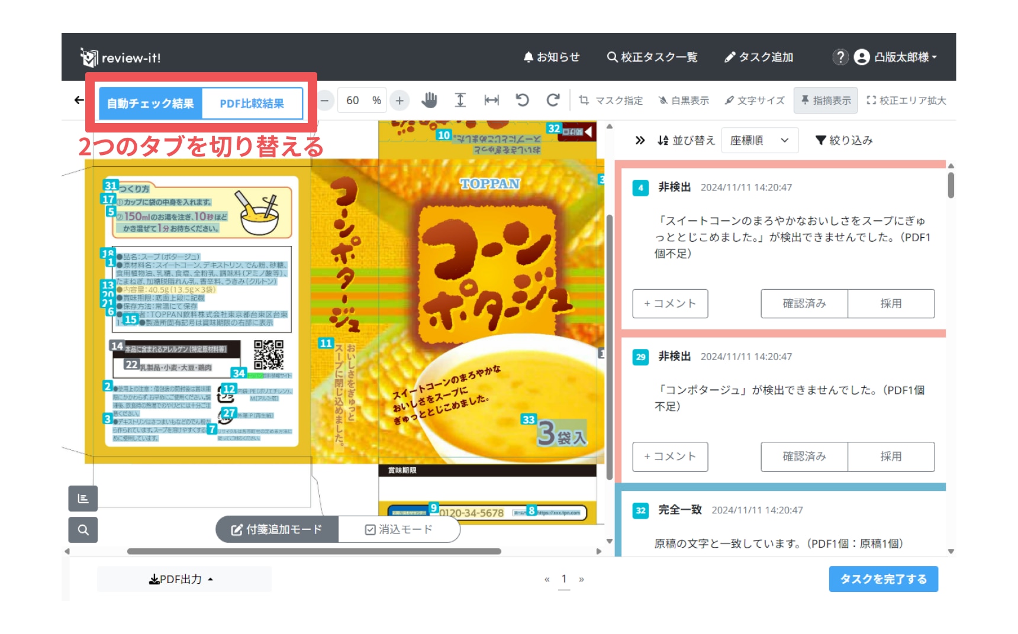Open the help question mark icon

point(840,57)
